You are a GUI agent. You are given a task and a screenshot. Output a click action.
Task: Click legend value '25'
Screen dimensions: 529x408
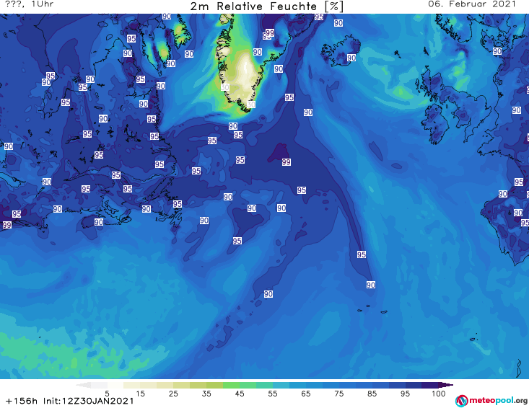[x=173, y=394]
